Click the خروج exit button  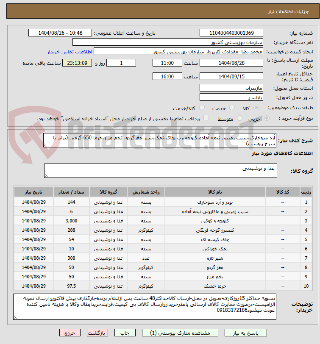(x=70, y=333)
